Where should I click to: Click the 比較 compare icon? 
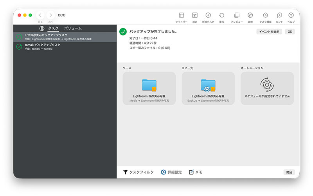pos(250,15)
